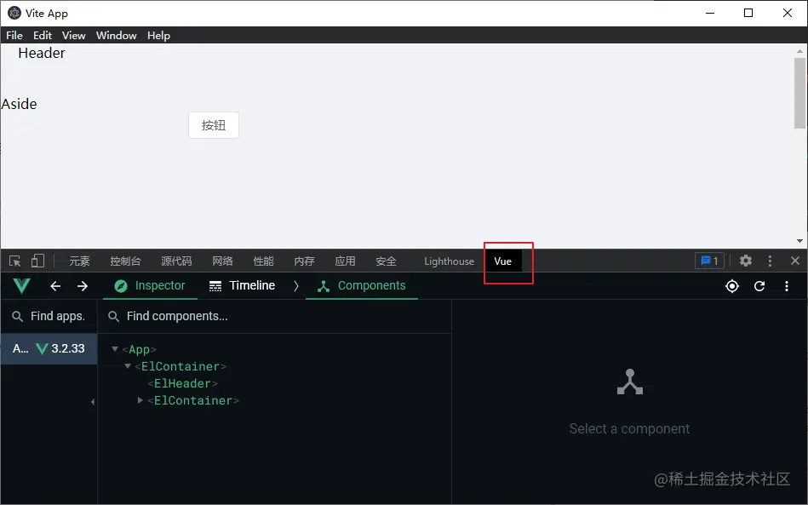
Task: Open the 应用 DevTools tab
Action: click(346, 261)
